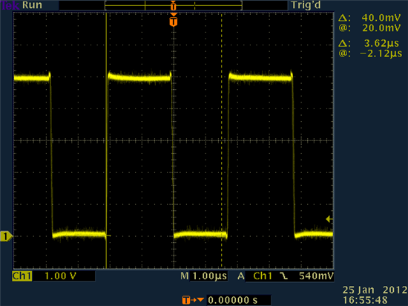Click the 3.62µs cursor delta readout
408x306 pixels.
pyautogui.click(x=381, y=43)
